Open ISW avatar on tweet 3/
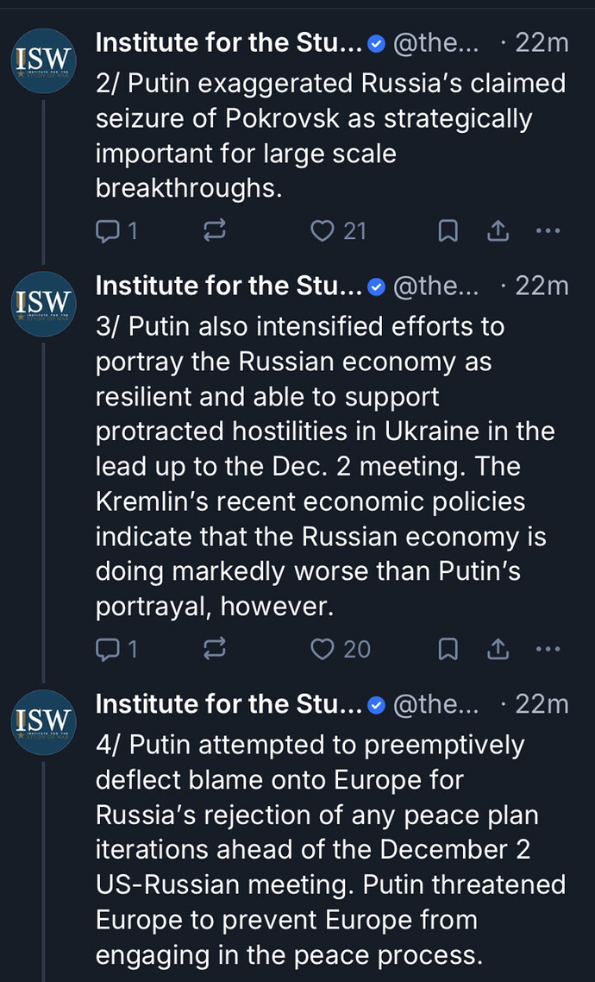595x982 pixels. tap(44, 303)
